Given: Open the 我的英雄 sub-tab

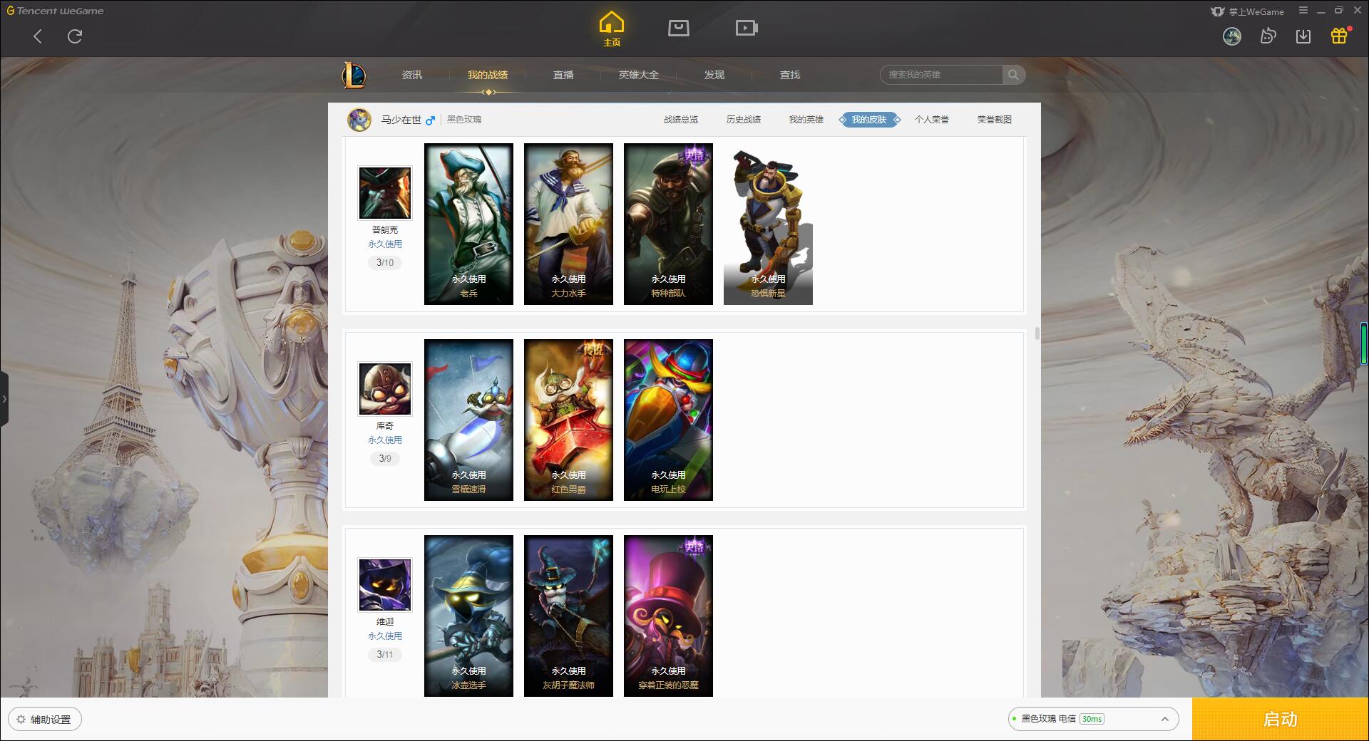Looking at the screenshot, I should (806, 120).
